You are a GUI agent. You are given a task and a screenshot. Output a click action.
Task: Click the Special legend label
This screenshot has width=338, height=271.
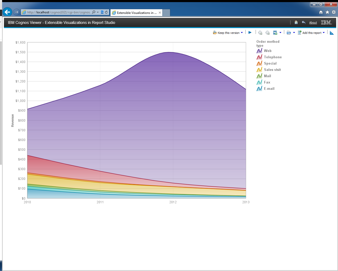pos(270,63)
